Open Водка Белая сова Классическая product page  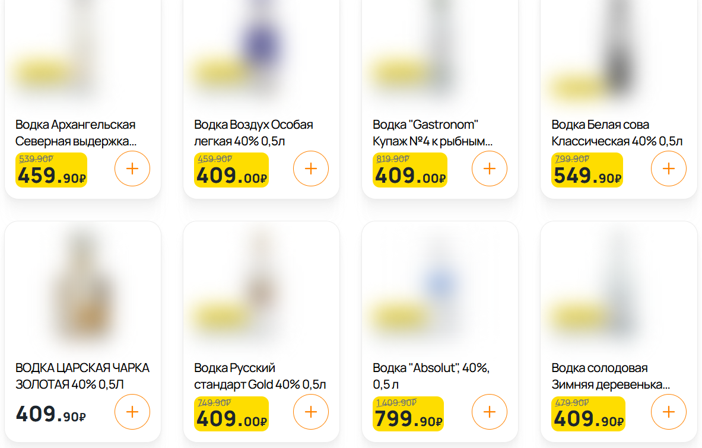[617, 133]
